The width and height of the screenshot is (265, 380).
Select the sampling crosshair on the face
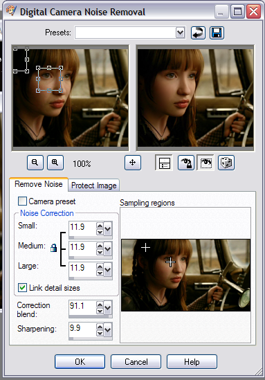(x=170, y=262)
